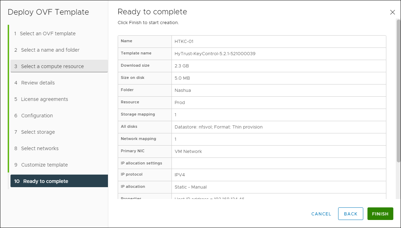This screenshot has width=401, height=228.
Task: Click the vertical scrollbar thumb
Action: tap(399, 91)
